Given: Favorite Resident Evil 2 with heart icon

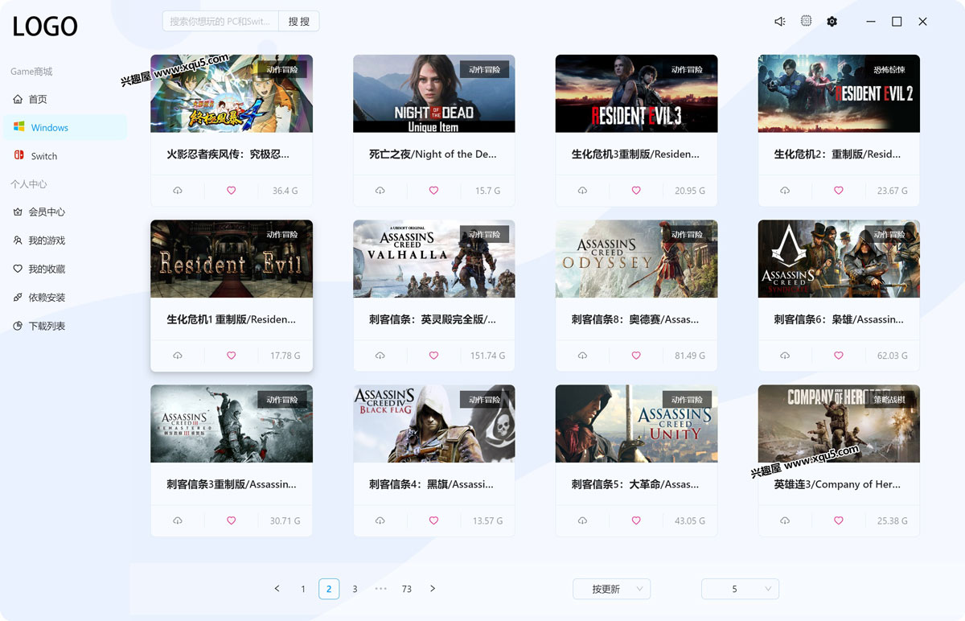Looking at the screenshot, I should [x=839, y=191].
